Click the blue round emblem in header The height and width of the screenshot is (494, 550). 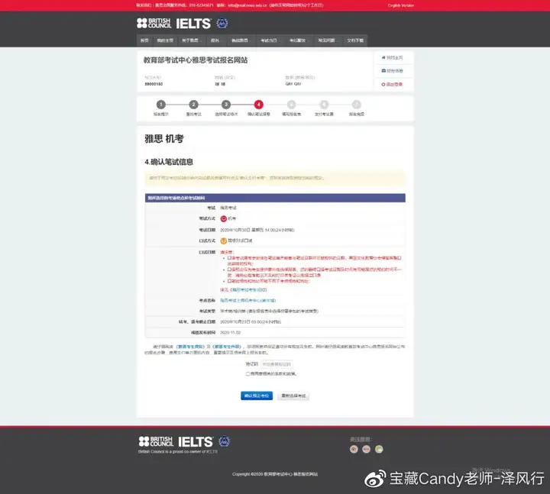(x=222, y=23)
